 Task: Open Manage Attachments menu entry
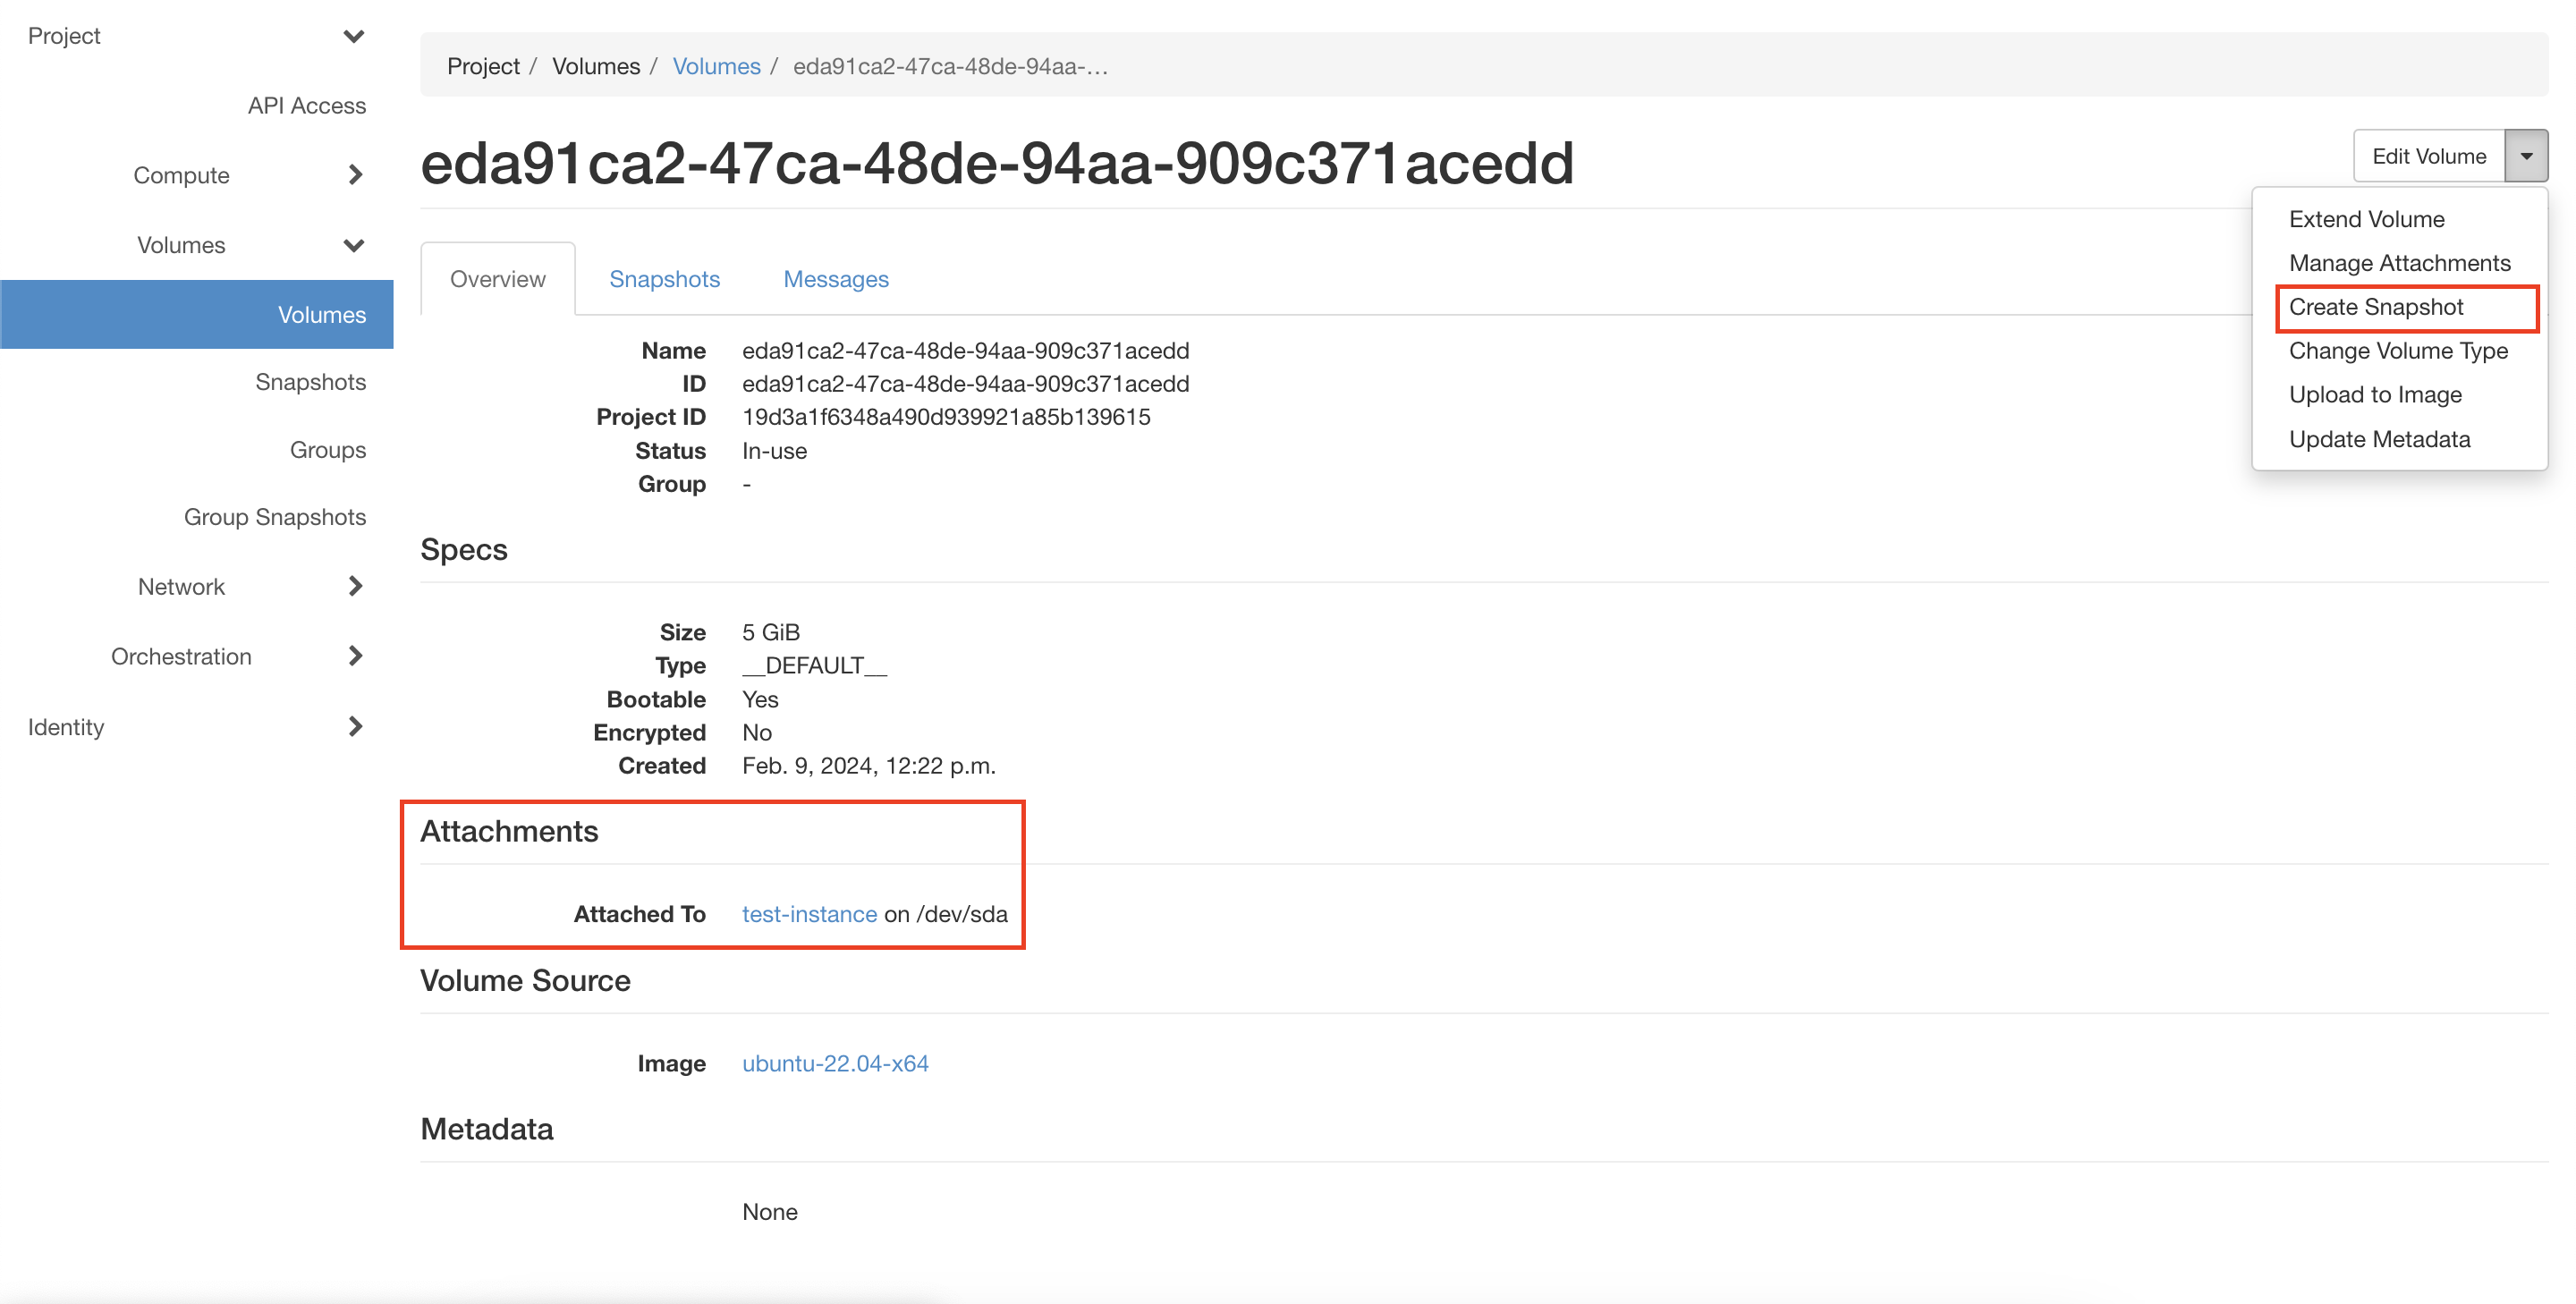pos(2399,263)
